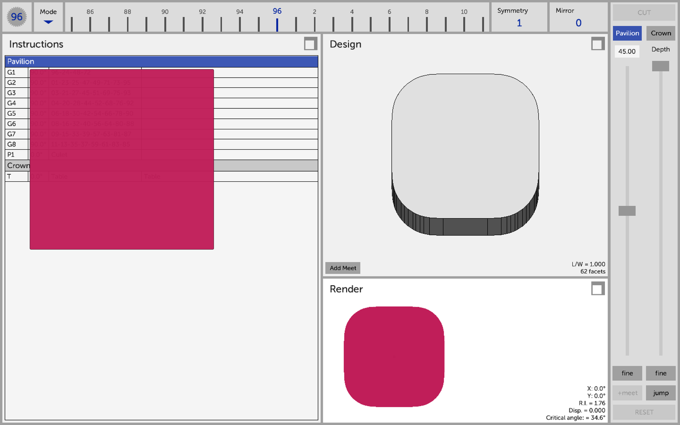
Task: Click the Depth slider handle
Action: [x=660, y=66]
